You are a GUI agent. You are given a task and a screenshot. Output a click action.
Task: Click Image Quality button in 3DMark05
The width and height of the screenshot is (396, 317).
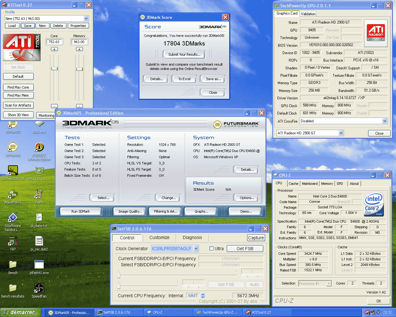[x=130, y=211]
